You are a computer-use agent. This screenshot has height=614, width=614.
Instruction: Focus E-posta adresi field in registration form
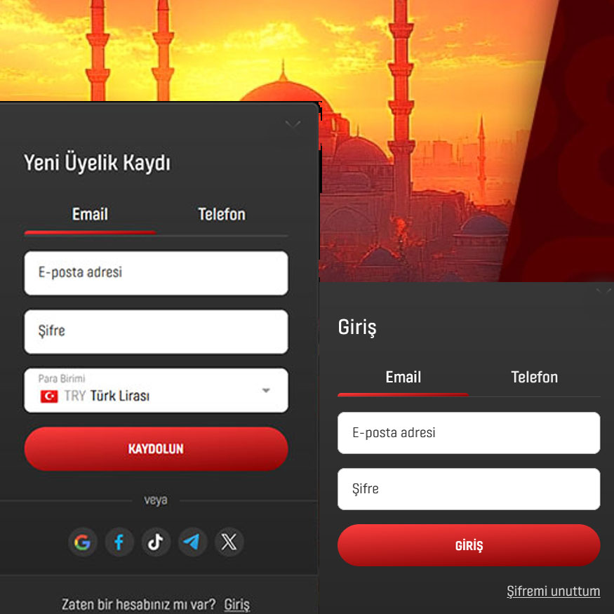point(156,273)
